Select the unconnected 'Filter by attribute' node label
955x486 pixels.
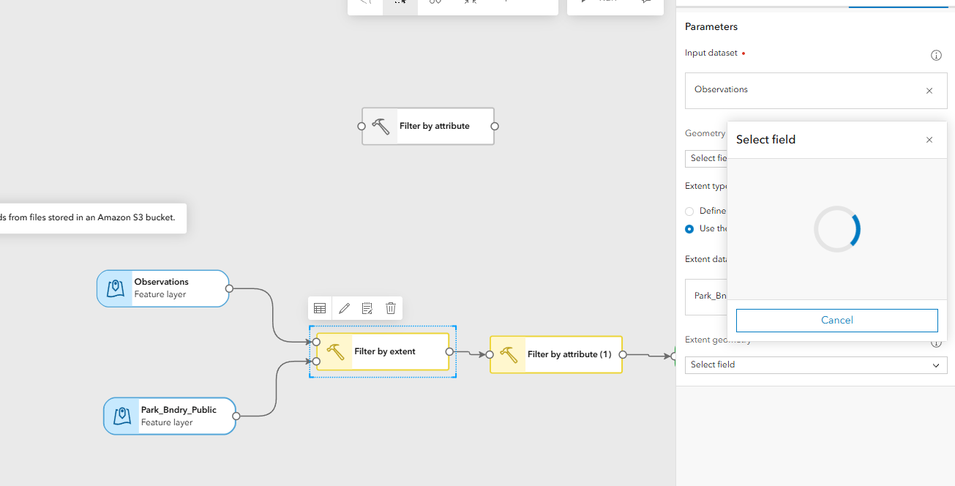435,126
